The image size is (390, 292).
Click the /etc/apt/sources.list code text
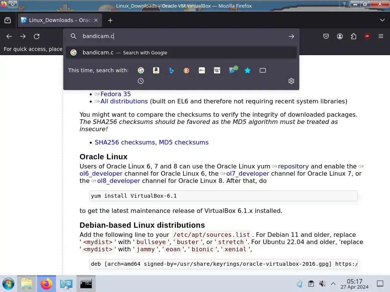[211, 235]
